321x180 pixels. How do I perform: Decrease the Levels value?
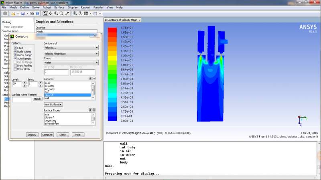pos(24,86)
